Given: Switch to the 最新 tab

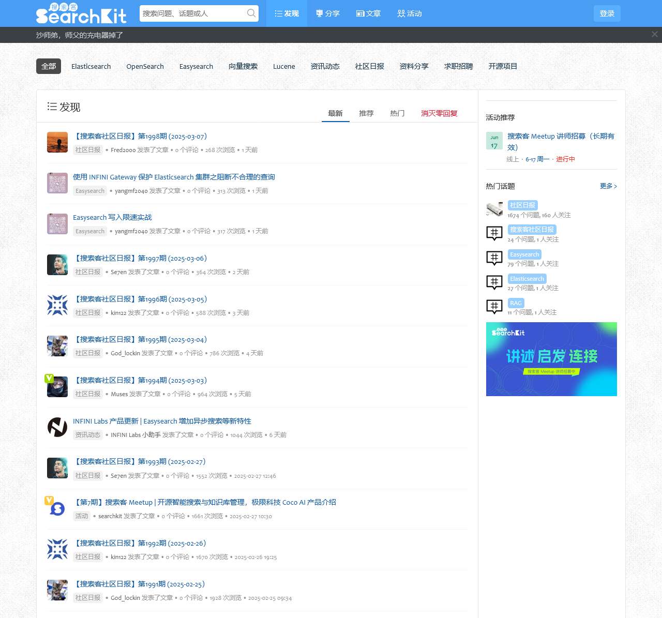Looking at the screenshot, I should point(335,113).
